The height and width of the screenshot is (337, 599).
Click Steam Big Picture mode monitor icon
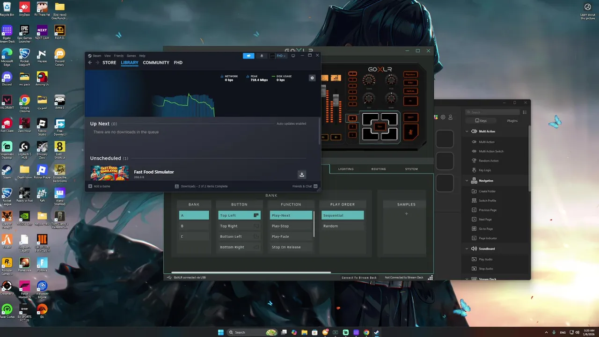tap(293, 56)
